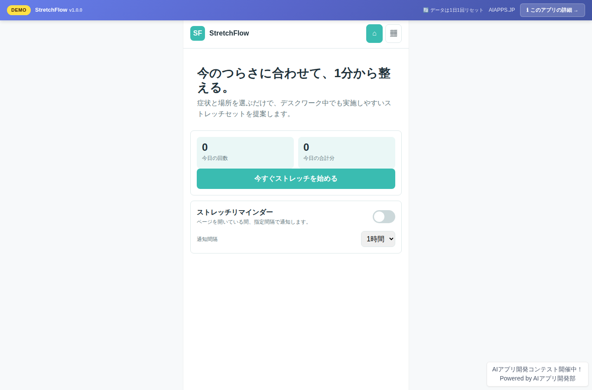Click the ストレッチリマインダー heading
The image size is (592, 390).
coord(235,212)
